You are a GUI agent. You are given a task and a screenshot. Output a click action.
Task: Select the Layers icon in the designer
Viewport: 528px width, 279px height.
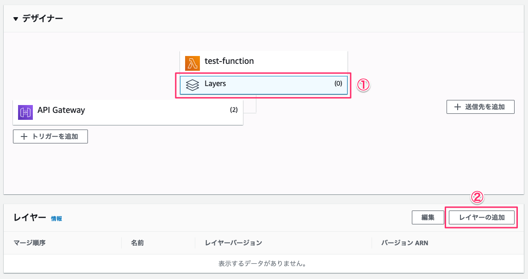(x=192, y=84)
